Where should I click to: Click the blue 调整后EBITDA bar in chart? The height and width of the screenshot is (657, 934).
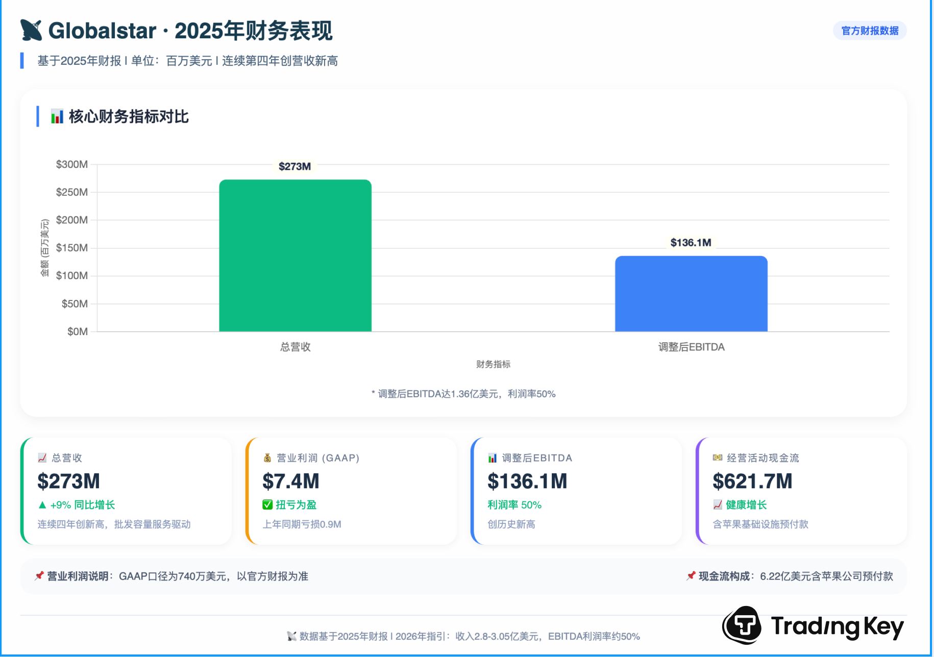point(691,293)
